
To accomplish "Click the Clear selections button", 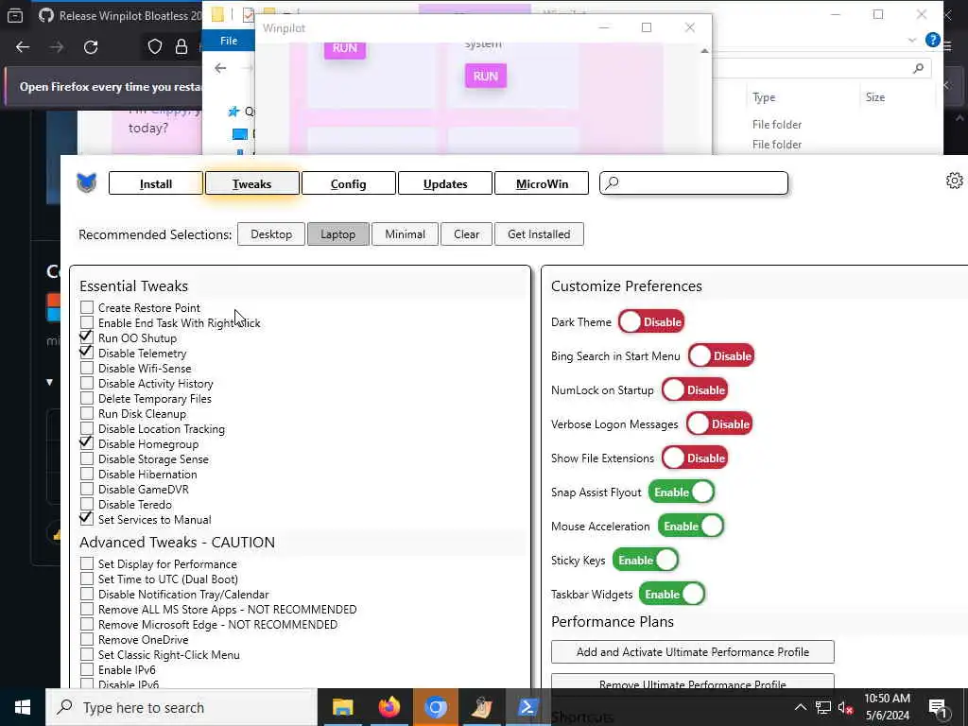I will (x=467, y=234).
